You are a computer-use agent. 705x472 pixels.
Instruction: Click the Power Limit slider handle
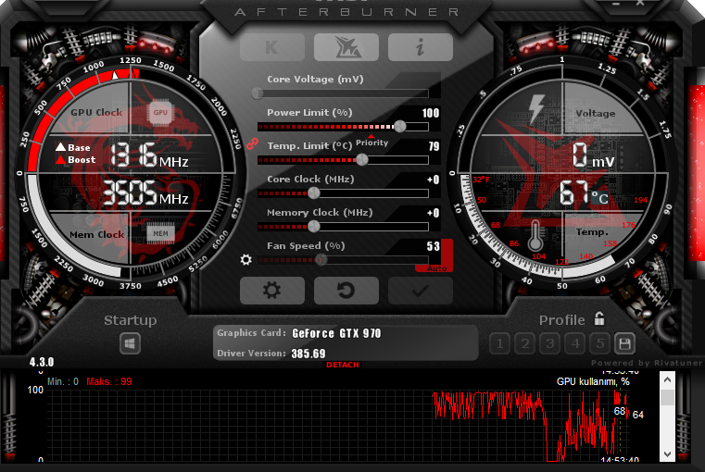(x=399, y=126)
